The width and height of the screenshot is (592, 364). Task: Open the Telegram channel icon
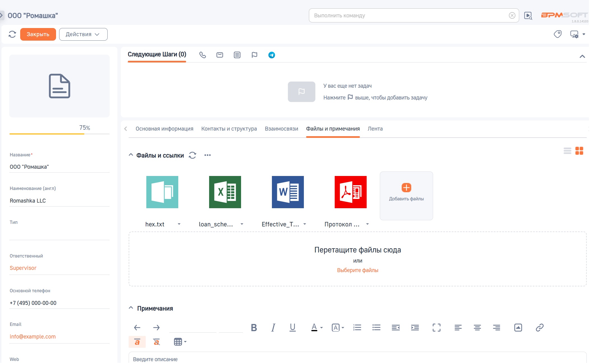pos(271,55)
